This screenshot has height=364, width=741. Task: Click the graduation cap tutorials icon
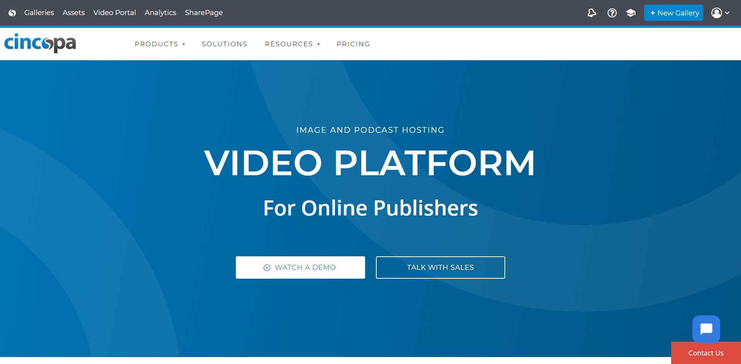click(631, 13)
